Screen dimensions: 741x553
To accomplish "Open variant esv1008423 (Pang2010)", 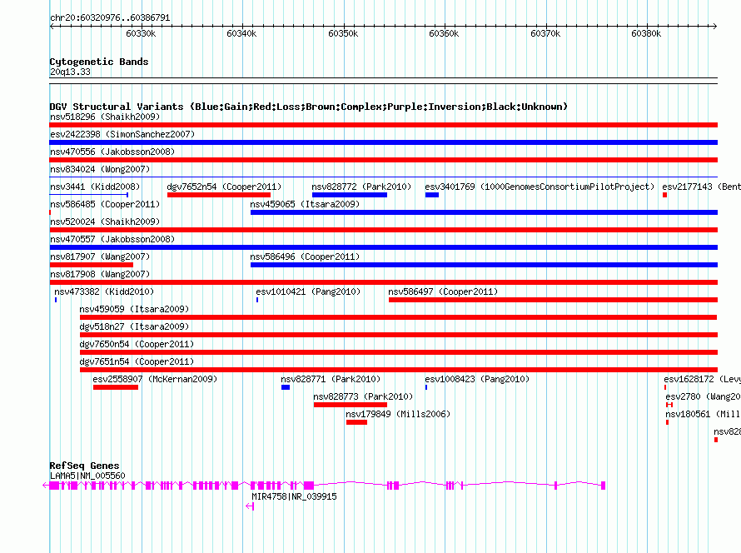I will point(477,379).
